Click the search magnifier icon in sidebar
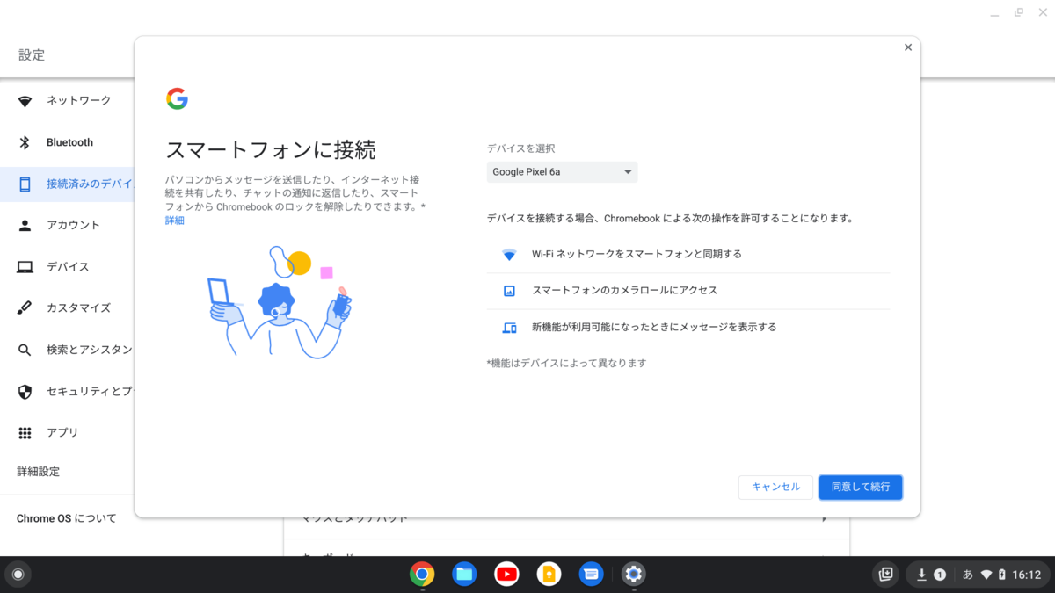Image resolution: width=1055 pixels, height=593 pixels. (25, 350)
